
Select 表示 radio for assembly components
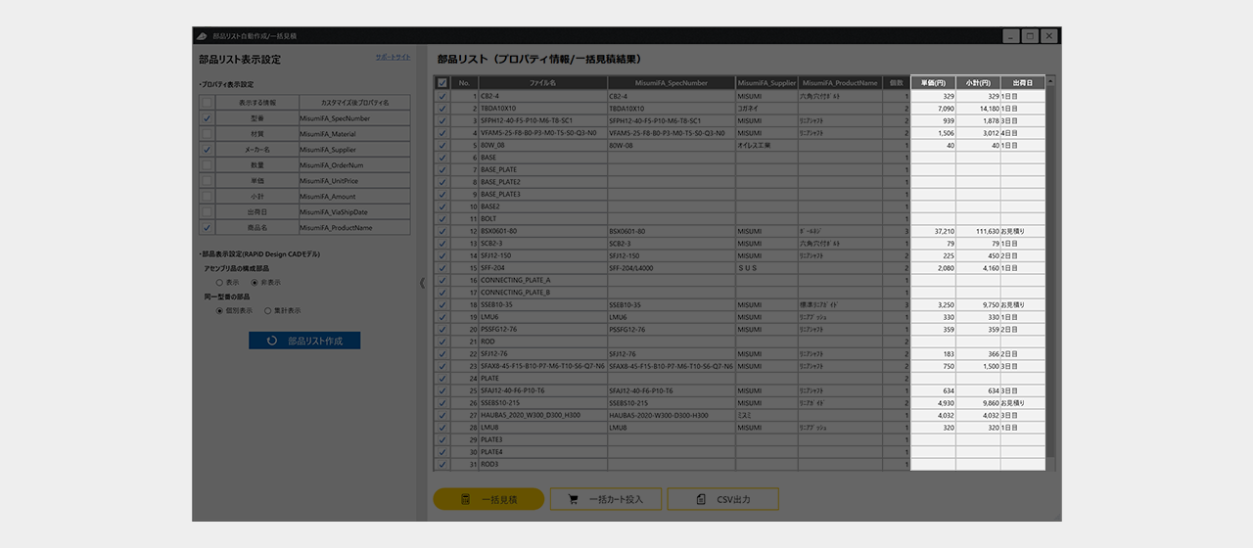coord(219,283)
